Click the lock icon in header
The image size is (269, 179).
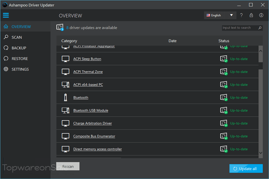tap(251, 15)
